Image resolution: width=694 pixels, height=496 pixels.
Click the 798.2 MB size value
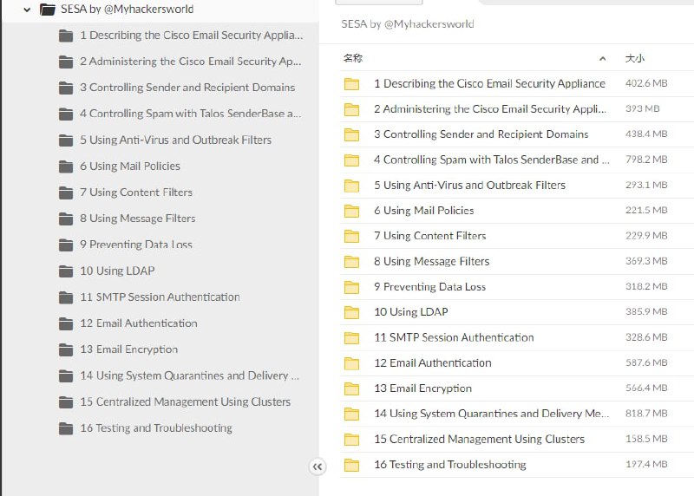(646, 160)
